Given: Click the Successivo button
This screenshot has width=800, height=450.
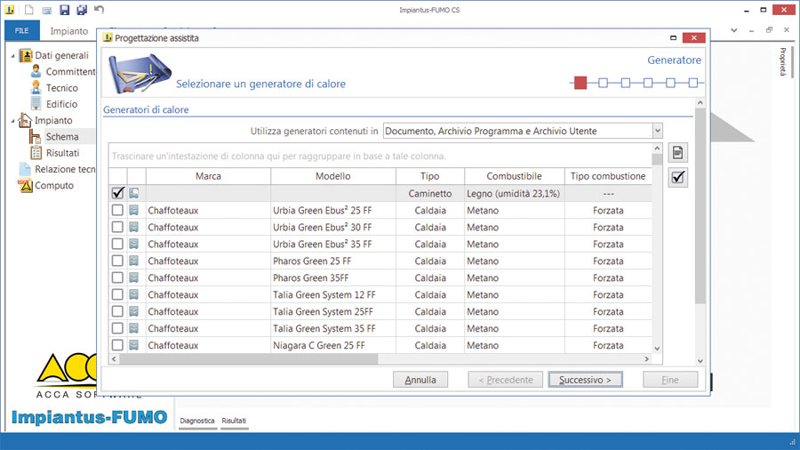Looking at the screenshot, I should click(585, 380).
